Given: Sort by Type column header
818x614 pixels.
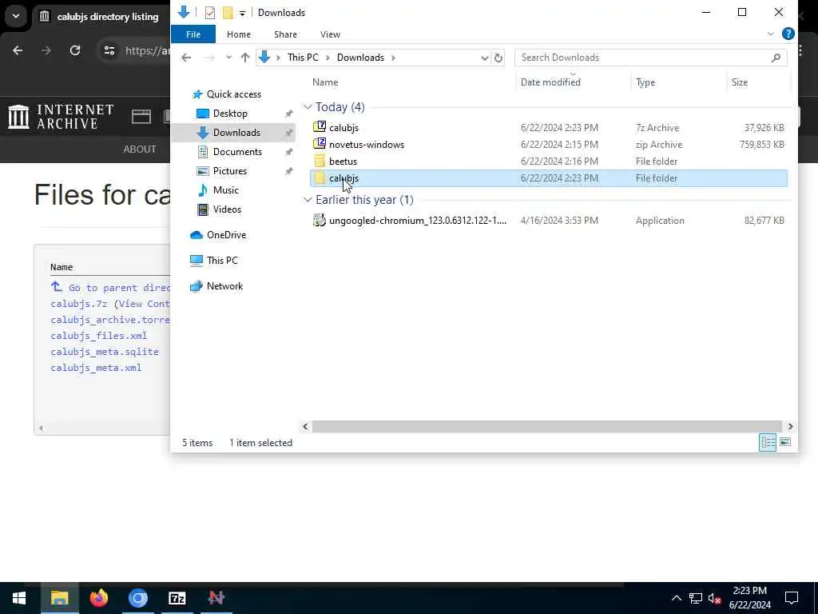Looking at the screenshot, I should [645, 82].
